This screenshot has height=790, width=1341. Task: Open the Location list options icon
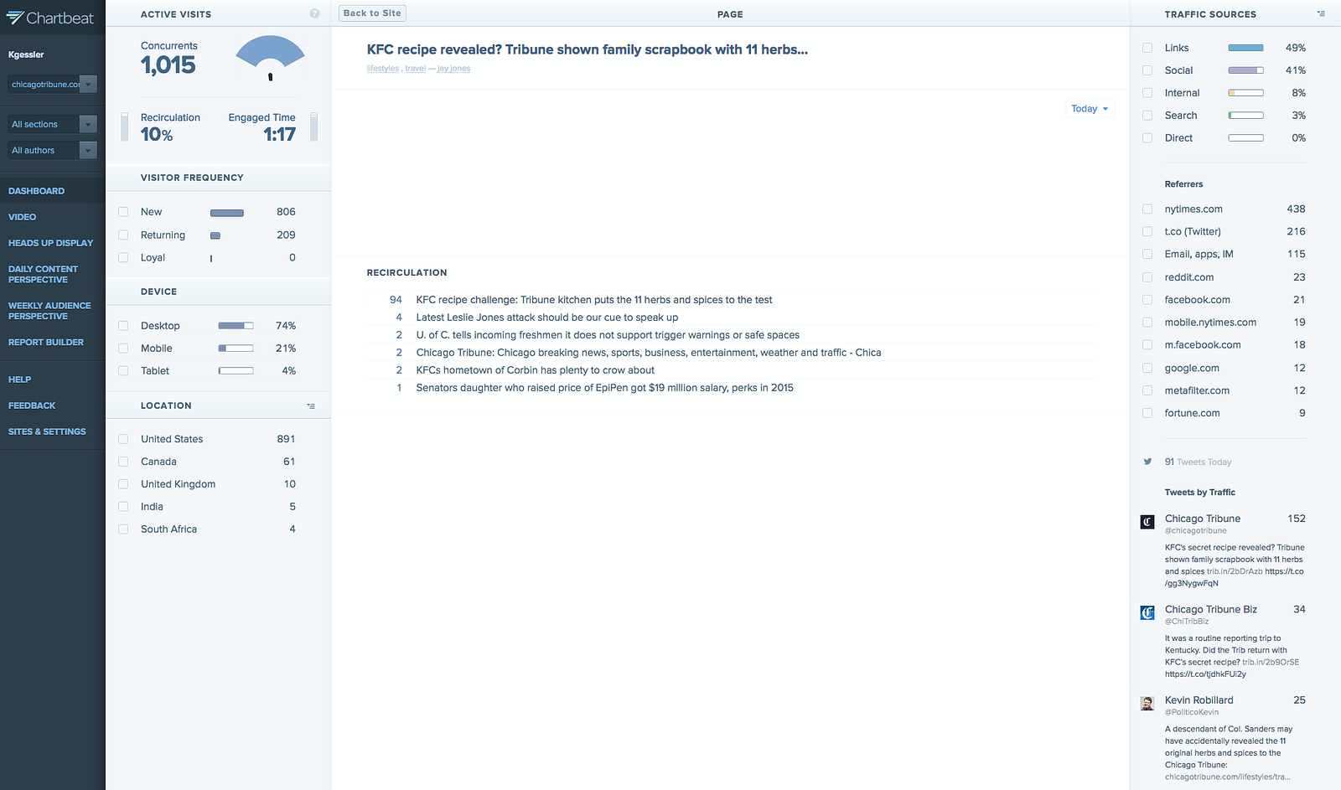pyautogui.click(x=311, y=406)
